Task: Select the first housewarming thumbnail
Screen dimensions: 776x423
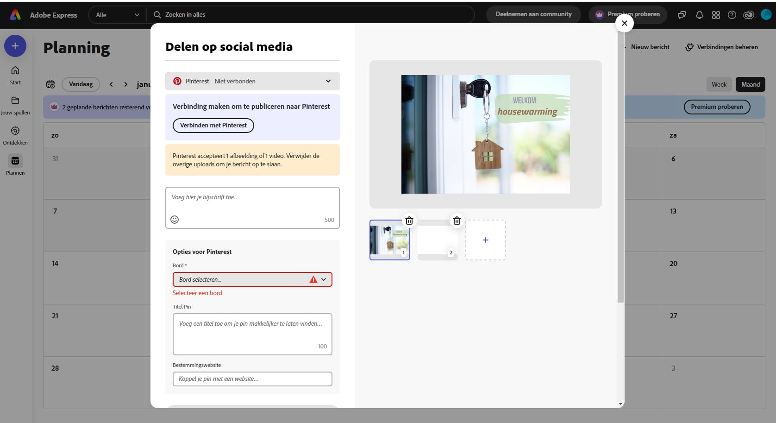Action: pyautogui.click(x=390, y=240)
